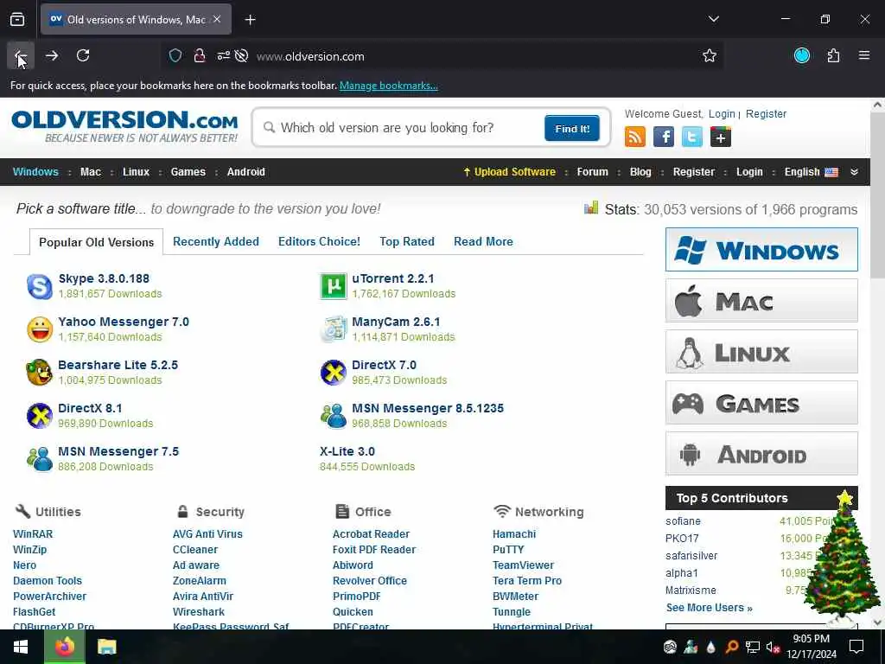Open the Wireshark security link
885x664 pixels.
(199, 611)
